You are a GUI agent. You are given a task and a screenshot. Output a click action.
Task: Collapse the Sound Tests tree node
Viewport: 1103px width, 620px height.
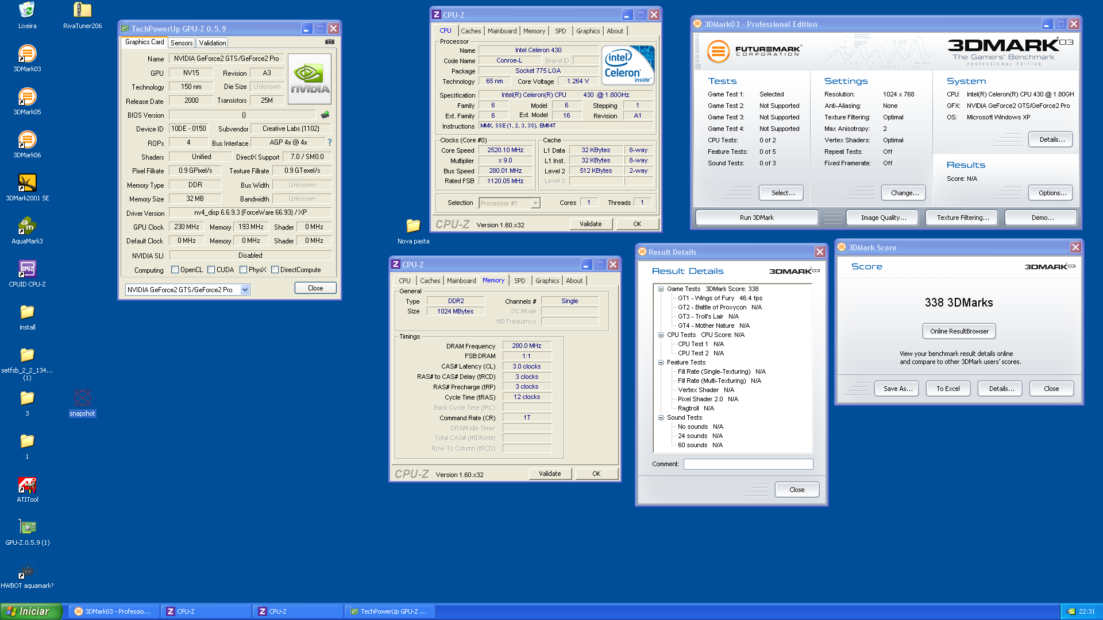coord(661,418)
